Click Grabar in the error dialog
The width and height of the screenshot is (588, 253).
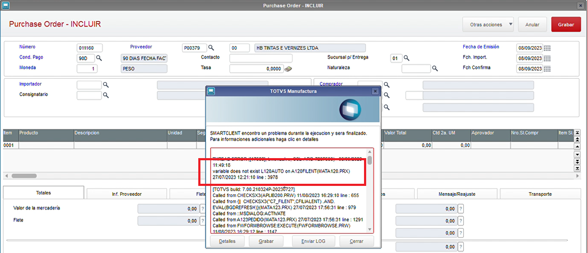coord(266,241)
